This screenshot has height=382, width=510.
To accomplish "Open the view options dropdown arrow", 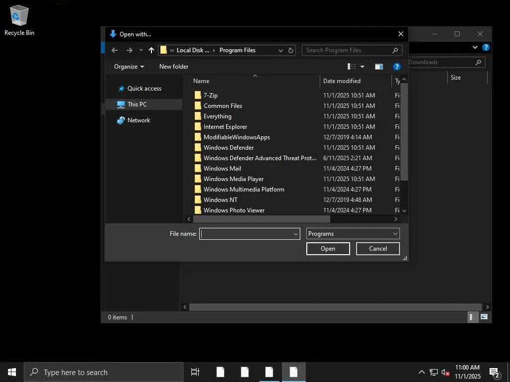I will click(x=363, y=67).
